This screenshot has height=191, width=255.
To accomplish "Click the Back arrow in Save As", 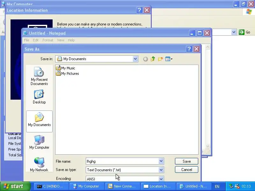I will coord(145,59).
